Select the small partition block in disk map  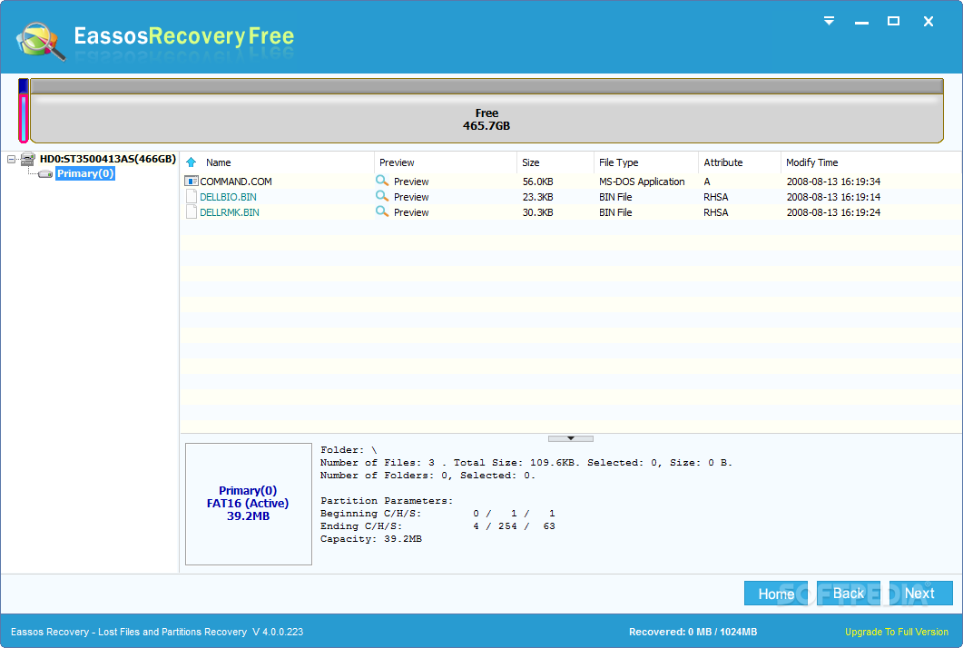[24, 111]
